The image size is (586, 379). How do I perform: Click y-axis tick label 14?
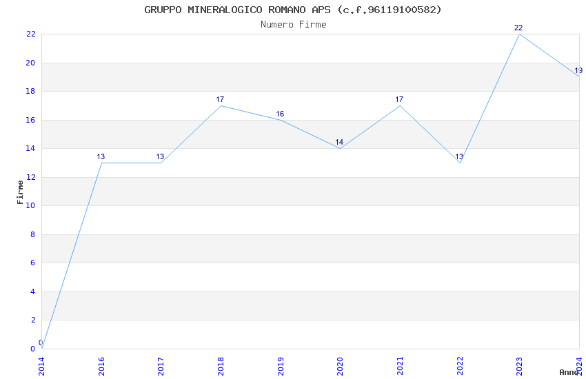(x=30, y=148)
